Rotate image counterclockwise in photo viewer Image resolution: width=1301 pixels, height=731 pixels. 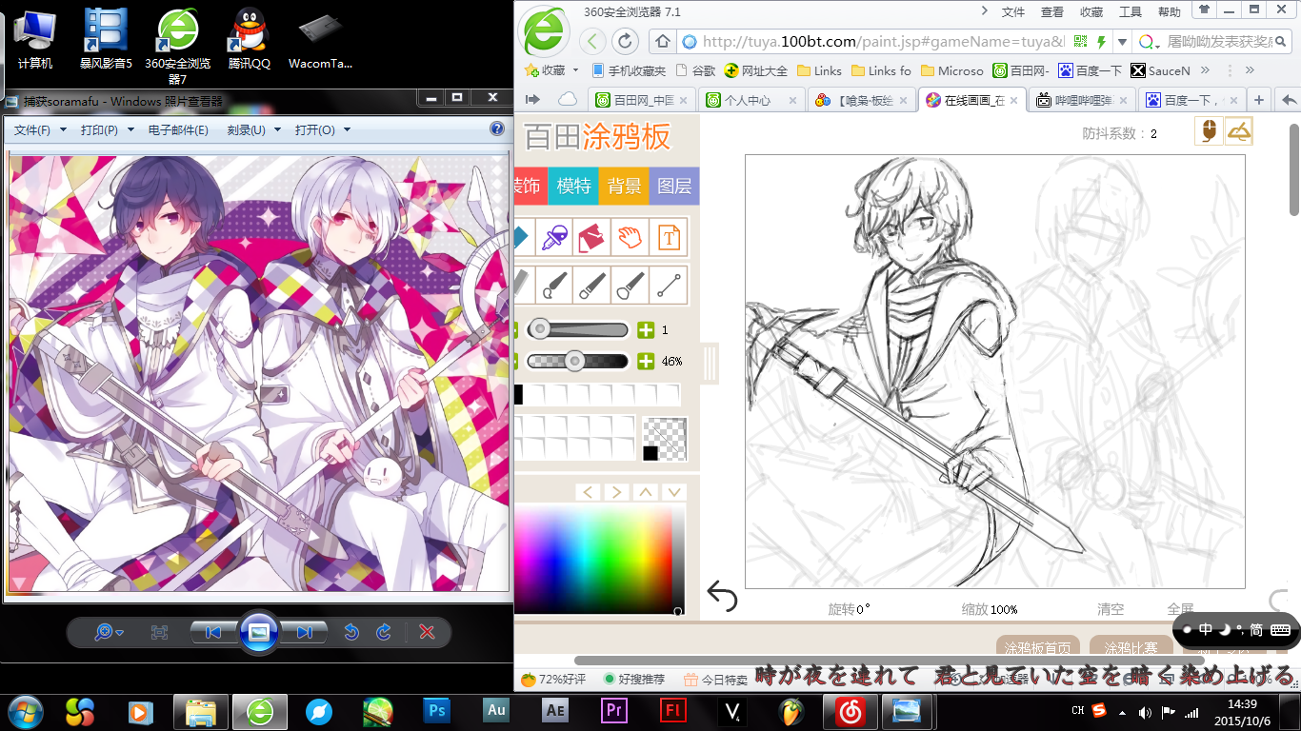[351, 632]
